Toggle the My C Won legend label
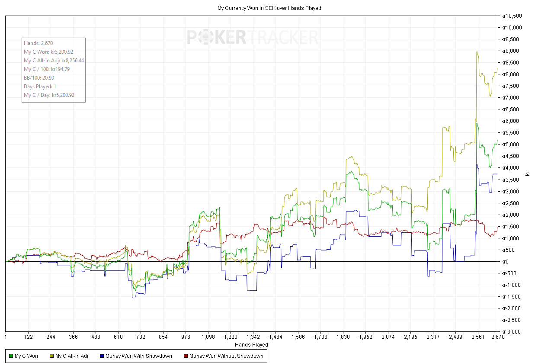 (x=26, y=356)
